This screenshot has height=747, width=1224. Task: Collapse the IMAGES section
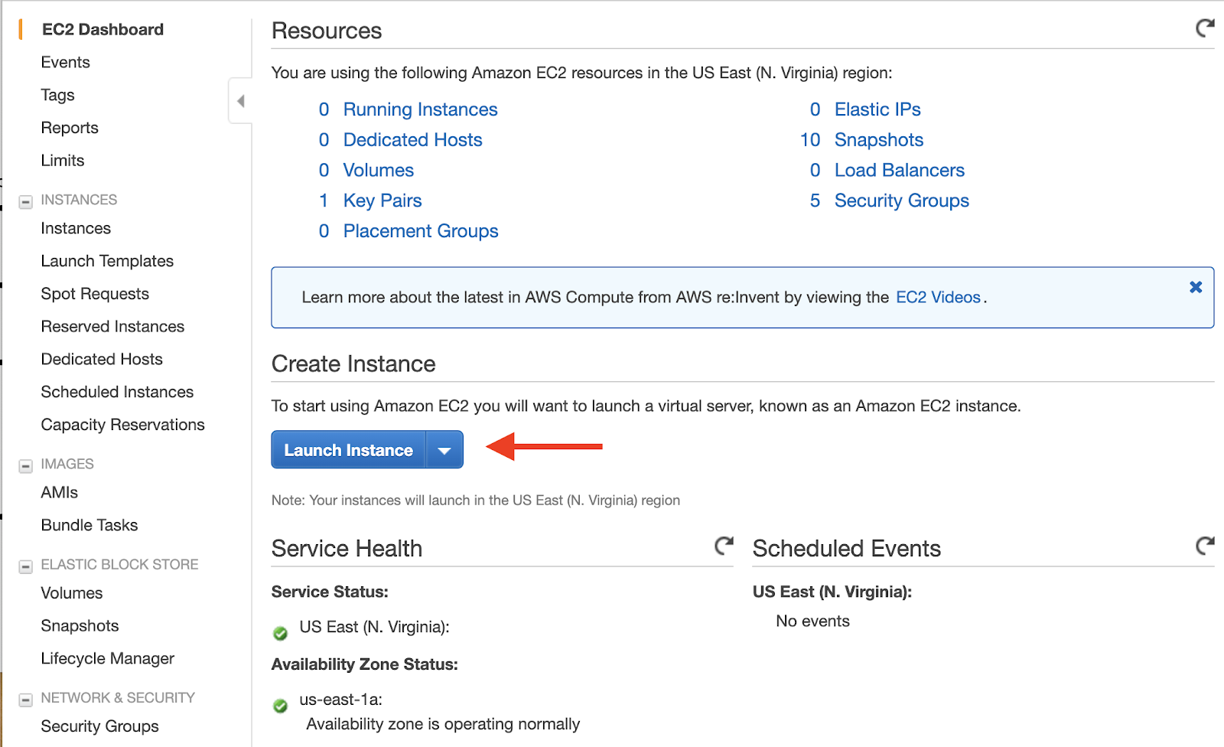[25, 466]
